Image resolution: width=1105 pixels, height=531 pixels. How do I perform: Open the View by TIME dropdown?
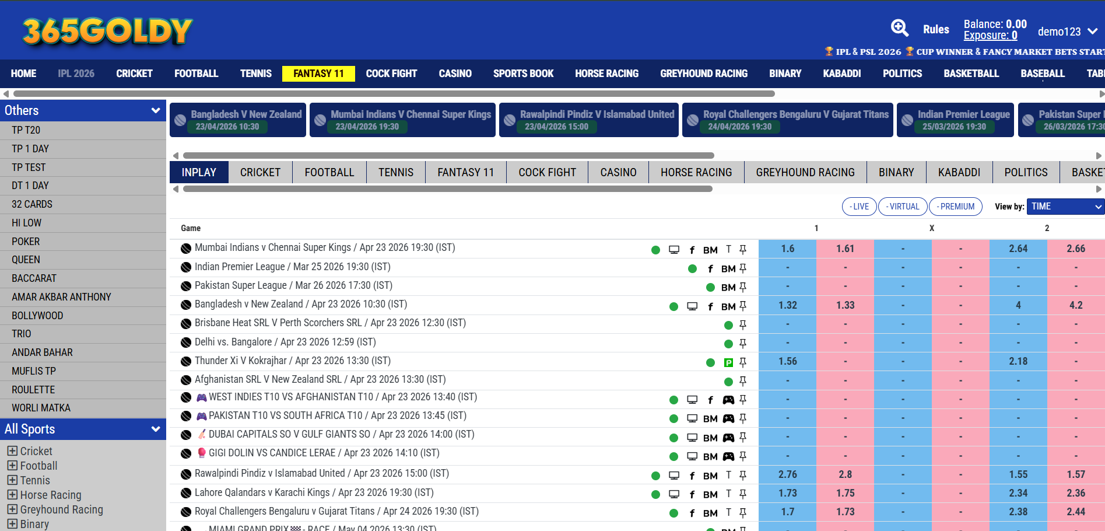[x=1065, y=207]
